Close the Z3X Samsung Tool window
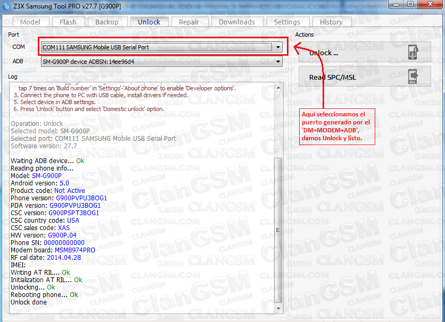 click(430, 4)
